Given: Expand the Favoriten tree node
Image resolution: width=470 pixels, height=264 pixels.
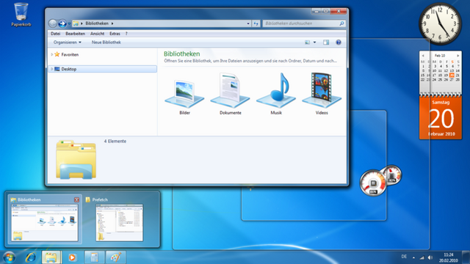Looking at the screenshot, I should 52,54.
